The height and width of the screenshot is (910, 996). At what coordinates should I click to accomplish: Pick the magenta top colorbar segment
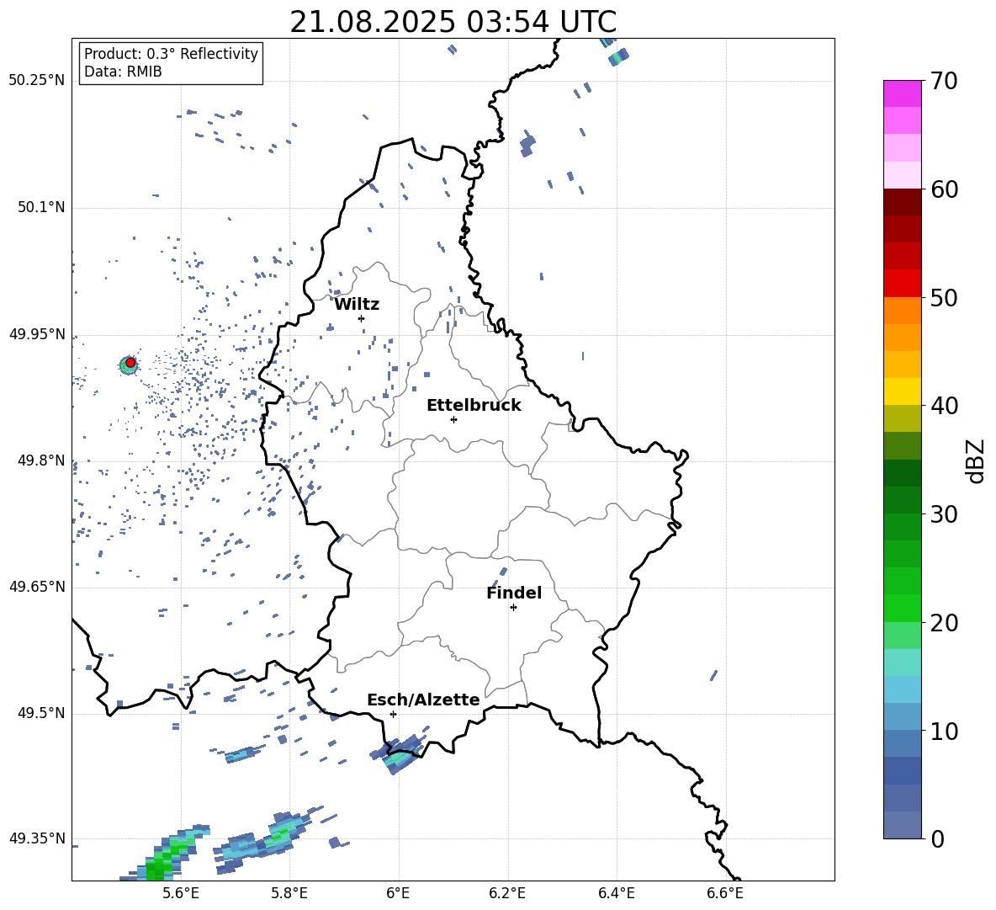click(x=903, y=94)
